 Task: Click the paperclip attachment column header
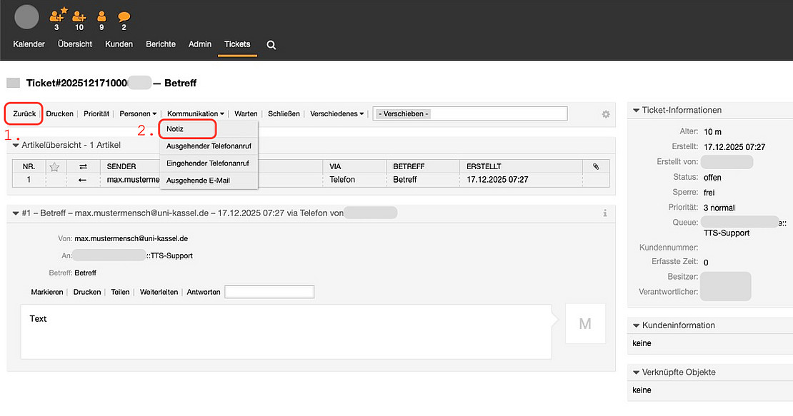coord(596,166)
